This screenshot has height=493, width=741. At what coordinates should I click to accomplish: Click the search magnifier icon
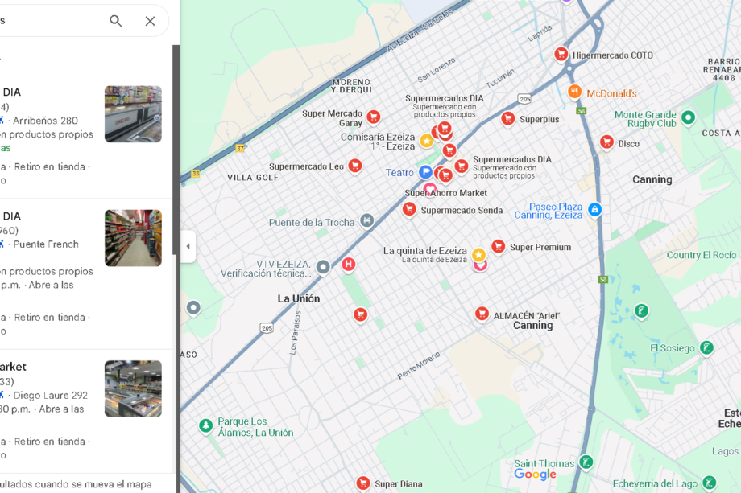[116, 21]
